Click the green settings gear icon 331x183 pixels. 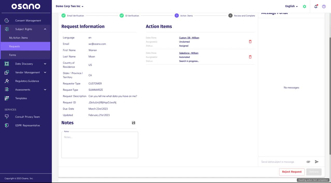click(304, 6)
